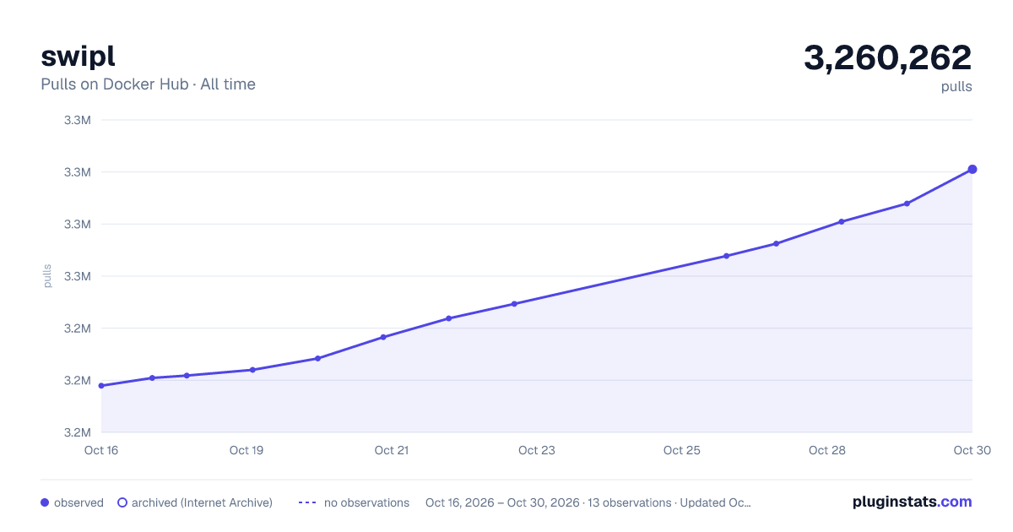Image resolution: width=1013 pixels, height=532 pixels.
Task: Open the pluginstats.com link
Action: click(913, 502)
